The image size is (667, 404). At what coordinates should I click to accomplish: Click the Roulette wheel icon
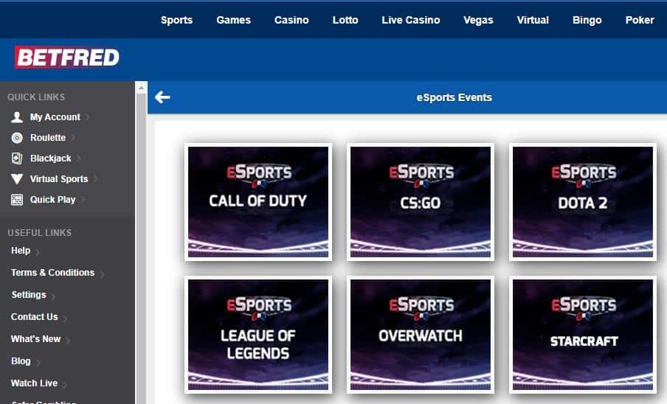coord(17,138)
